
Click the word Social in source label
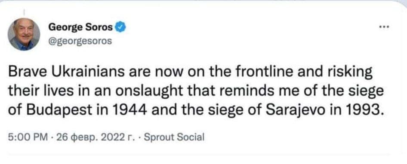click(191, 137)
